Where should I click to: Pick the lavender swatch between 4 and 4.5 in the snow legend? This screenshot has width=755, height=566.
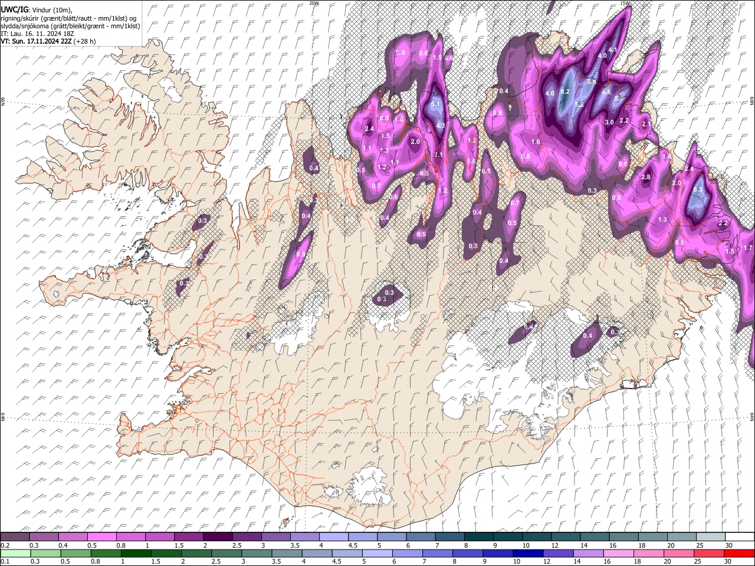tap(333, 537)
